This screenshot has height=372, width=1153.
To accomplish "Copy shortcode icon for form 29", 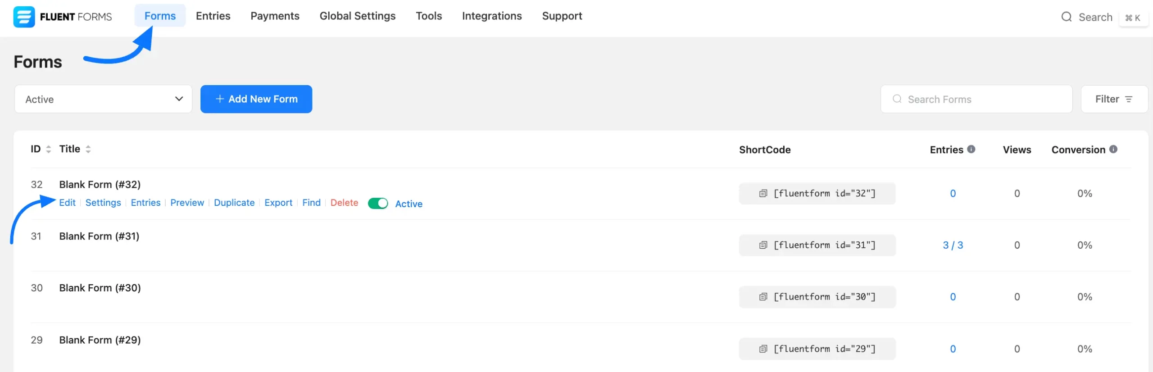I will 763,349.
